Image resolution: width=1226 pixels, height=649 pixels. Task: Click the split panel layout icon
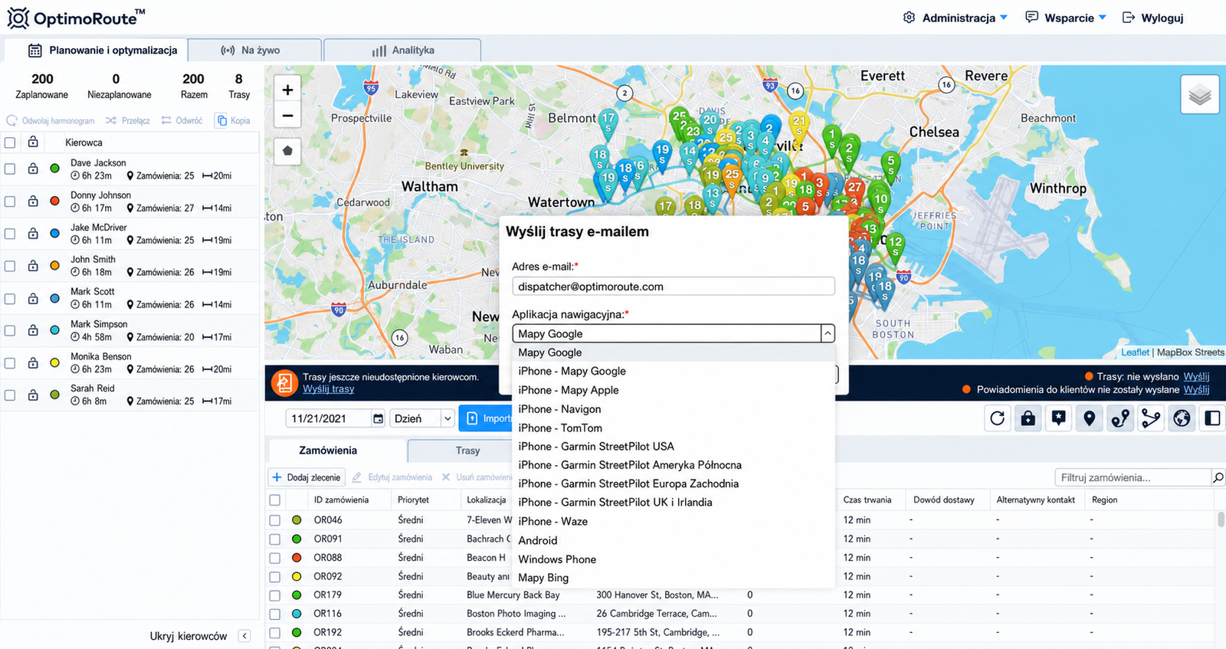[x=1212, y=418]
